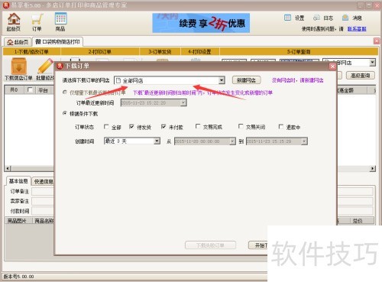The image size is (382, 282).
Task: Click the 新建网店 button
Action: (x=247, y=80)
